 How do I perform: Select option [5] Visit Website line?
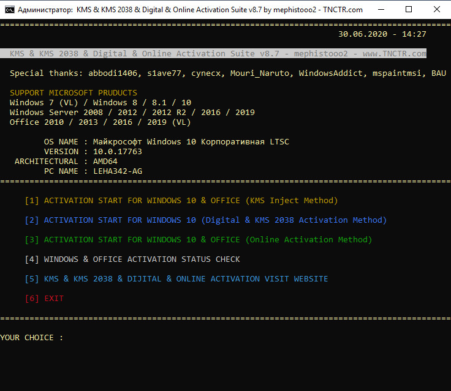click(176, 278)
